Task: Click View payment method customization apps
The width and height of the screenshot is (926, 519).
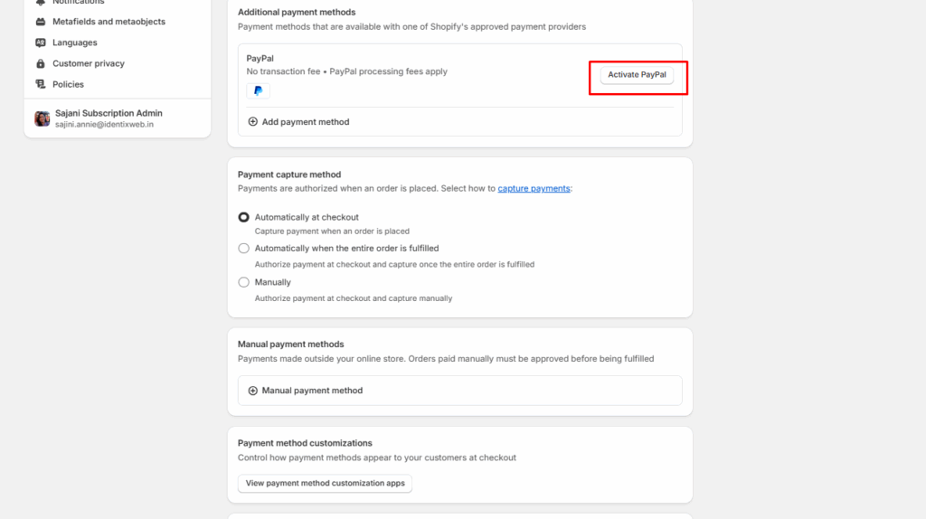Action: tap(325, 484)
